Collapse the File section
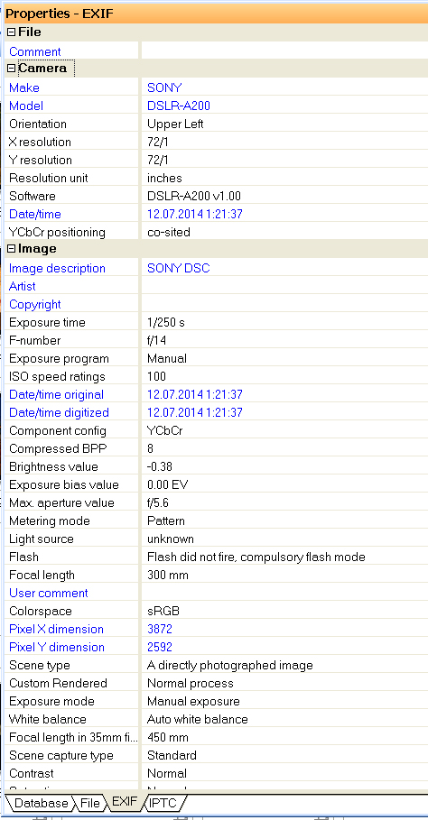The image size is (428, 820). point(12,32)
